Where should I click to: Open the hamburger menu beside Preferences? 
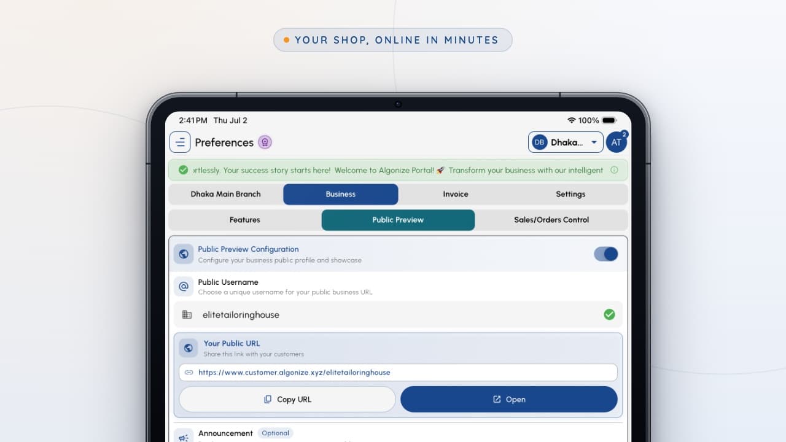[x=180, y=142]
